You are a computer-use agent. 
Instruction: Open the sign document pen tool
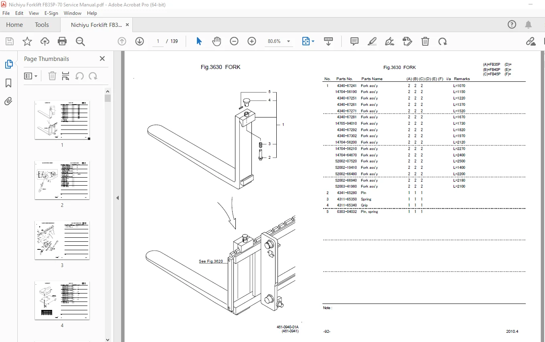click(389, 41)
